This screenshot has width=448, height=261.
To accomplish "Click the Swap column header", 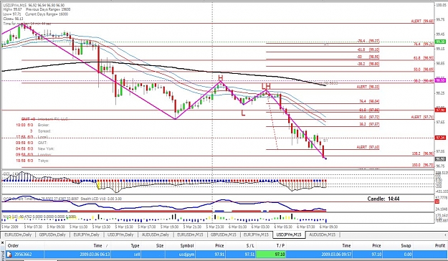I will (406, 245).
